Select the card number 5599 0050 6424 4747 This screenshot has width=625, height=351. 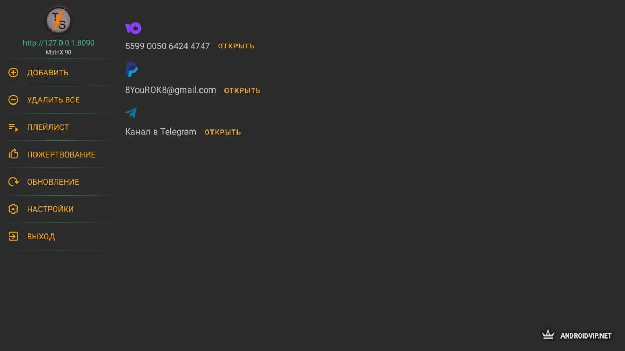(x=167, y=46)
